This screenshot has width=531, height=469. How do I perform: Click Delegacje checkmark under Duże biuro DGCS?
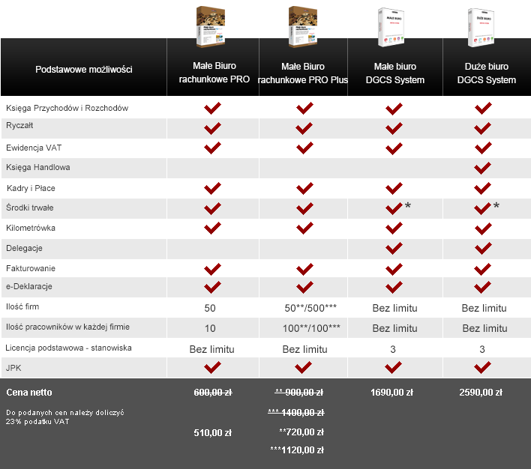point(483,249)
